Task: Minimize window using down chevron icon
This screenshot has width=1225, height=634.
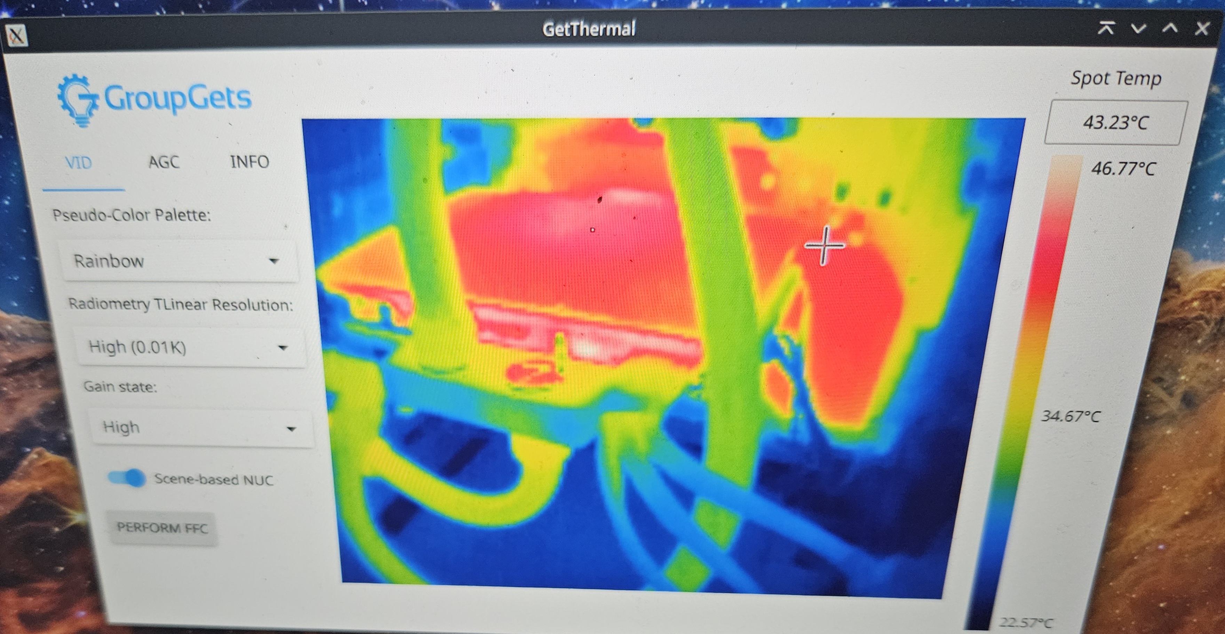Action: click(x=1138, y=29)
